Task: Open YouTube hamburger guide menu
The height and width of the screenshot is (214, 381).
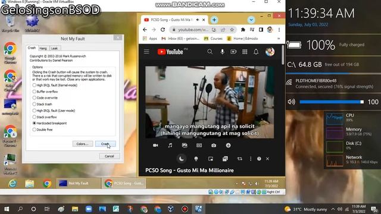Action: tap(146, 52)
